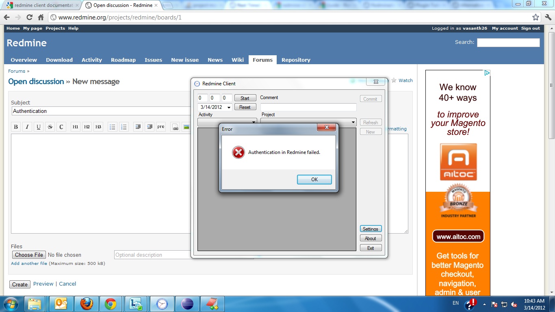This screenshot has height=312, width=555.
Task: Switch to the Activity tab
Action: click(x=92, y=60)
